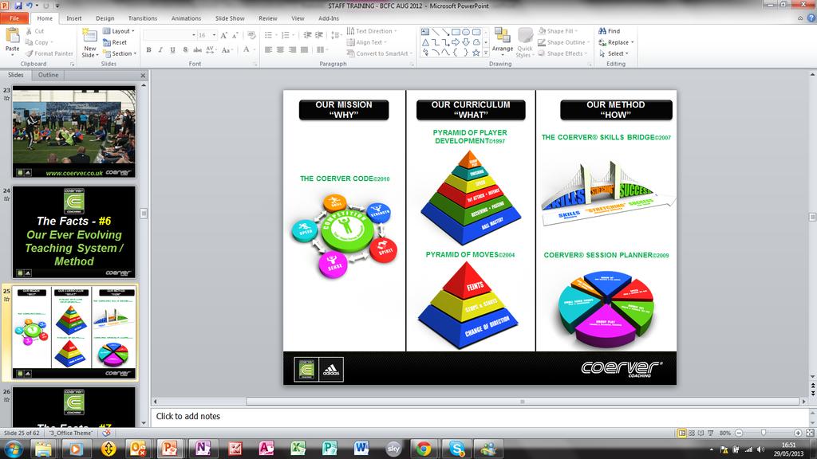Run spell check from status bar
817x459 pixels.
[106, 433]
